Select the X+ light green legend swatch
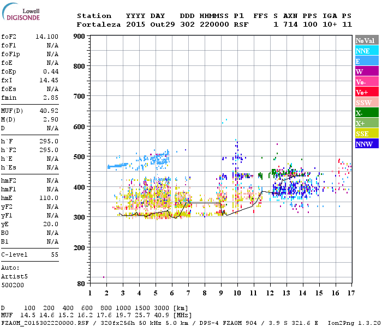The height and width of the screenshot is (327, 382). pos(367,123)
